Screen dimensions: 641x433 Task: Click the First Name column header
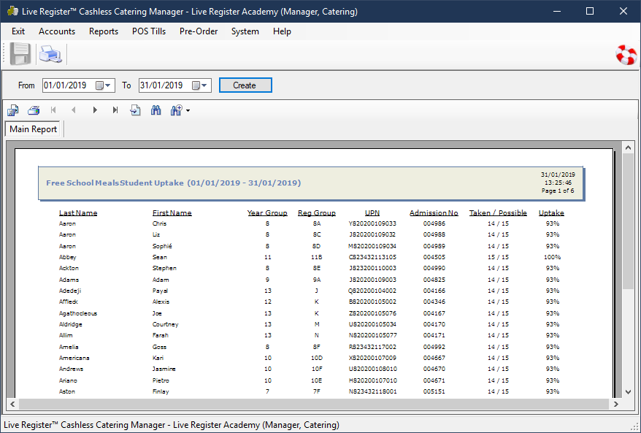pyautogui.click(x=172, y=212)
